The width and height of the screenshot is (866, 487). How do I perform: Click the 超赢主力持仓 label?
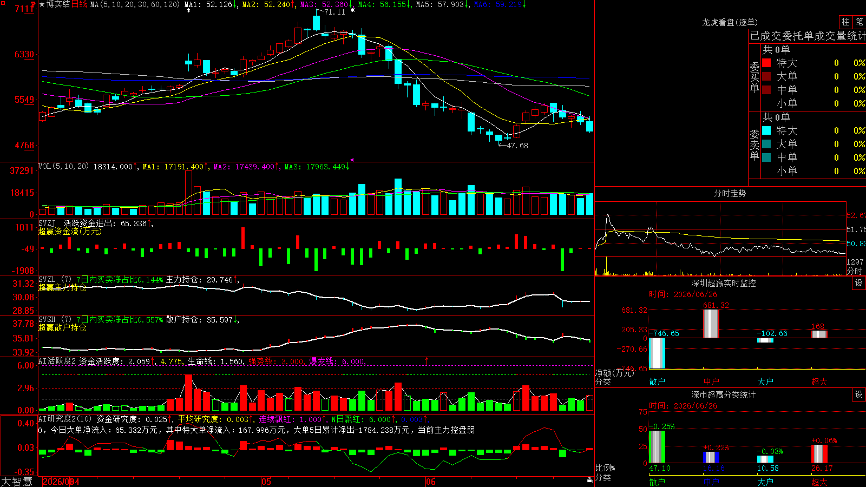tap(62, 288)
